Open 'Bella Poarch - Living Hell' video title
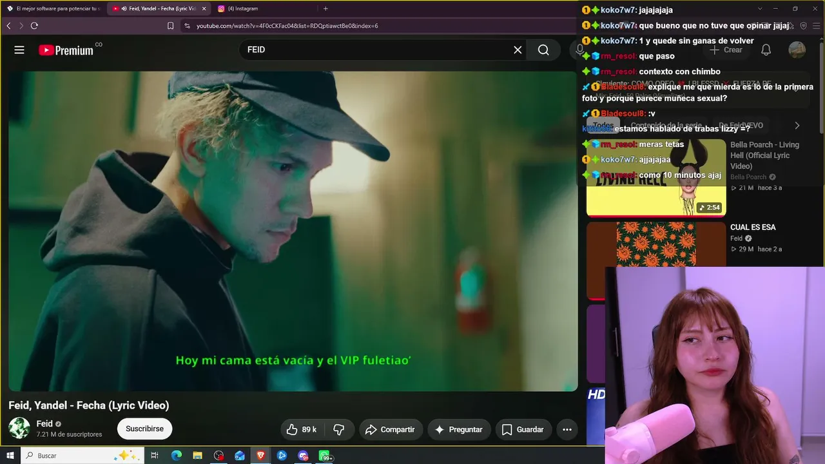The height and width of the screenshot is (464, 825). [x=764, y=155]
